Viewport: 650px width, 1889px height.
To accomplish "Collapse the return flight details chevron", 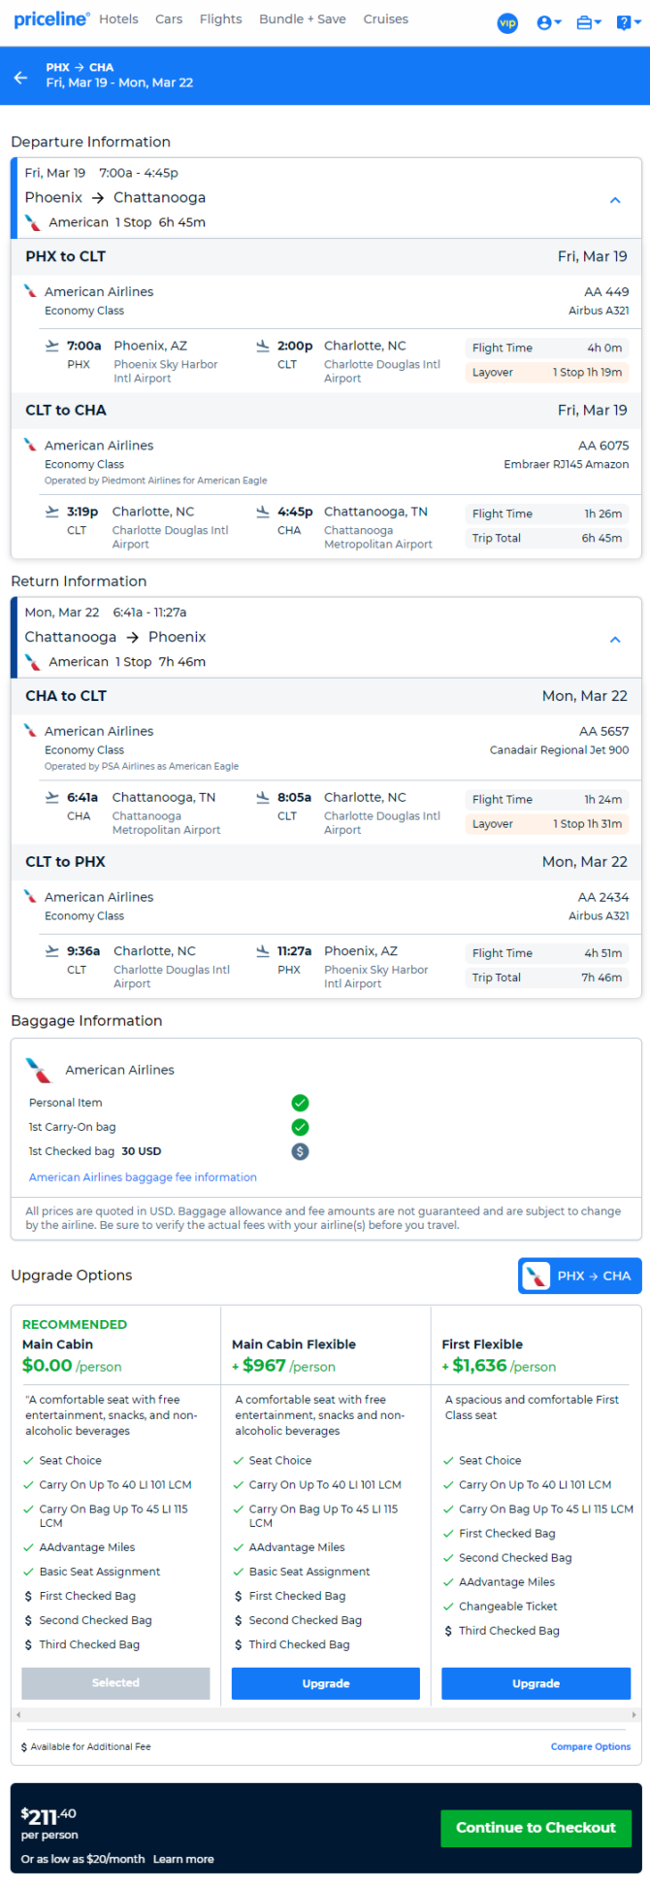I will [x=615, y=640].
